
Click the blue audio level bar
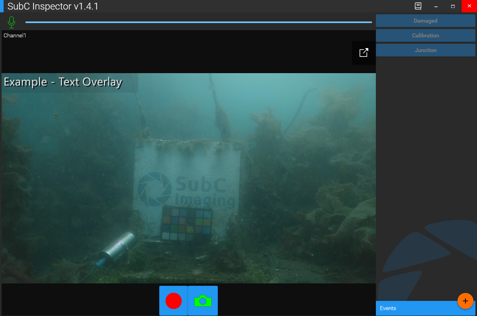198,22
